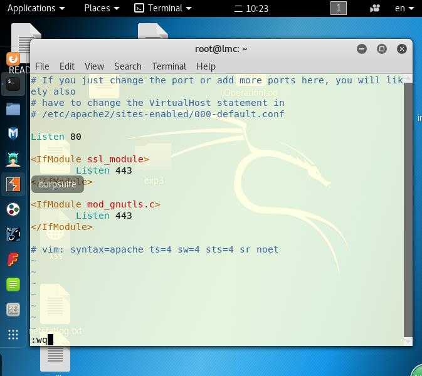
Task: Click the '<IfModule mod_gnutls.c>' line
Action: point(95,204)
